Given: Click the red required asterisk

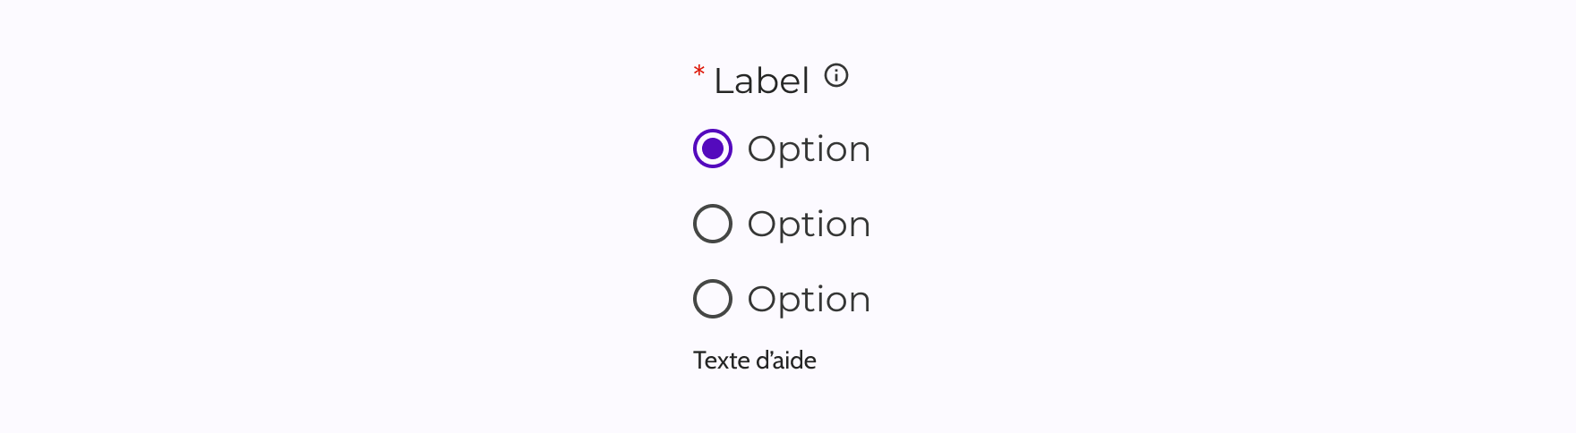Looking at the screenshot, I should 699,72.
